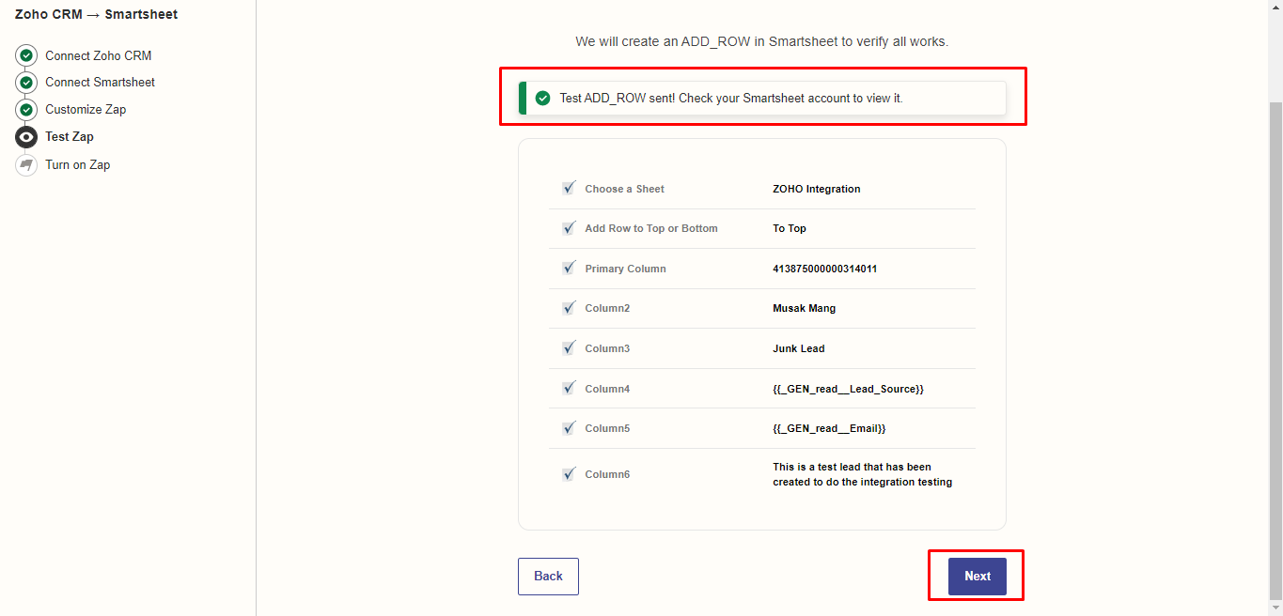
Task: Click the To Top value
Action: [790, 228]
